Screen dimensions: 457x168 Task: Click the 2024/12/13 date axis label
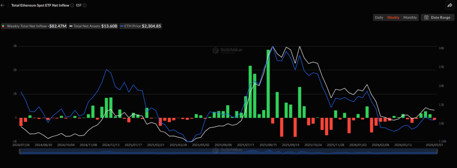(x=111, y=144)
